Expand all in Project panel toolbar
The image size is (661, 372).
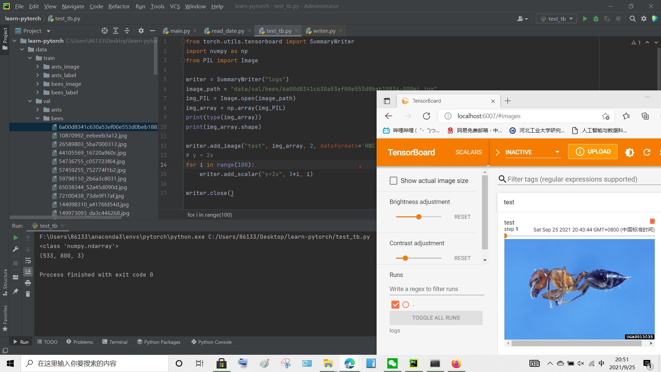pyautogui.click(x=116, y=31)
